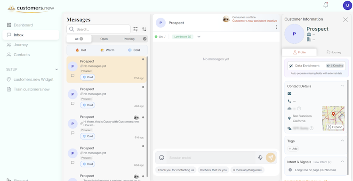
Task: Click the microphone voice input icon
Action: tap(260, 157)
